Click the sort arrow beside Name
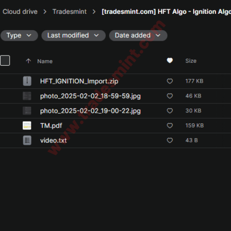 (x=28, y=61)
